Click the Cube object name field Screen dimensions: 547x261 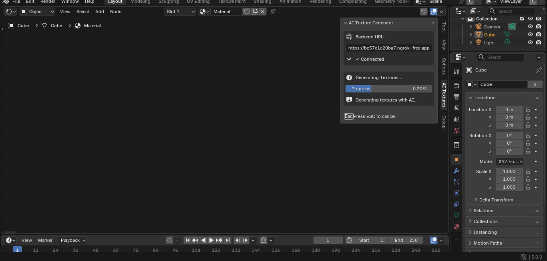click(502, 84)
